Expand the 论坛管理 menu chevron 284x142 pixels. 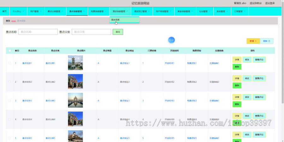(x=210, y=11)
